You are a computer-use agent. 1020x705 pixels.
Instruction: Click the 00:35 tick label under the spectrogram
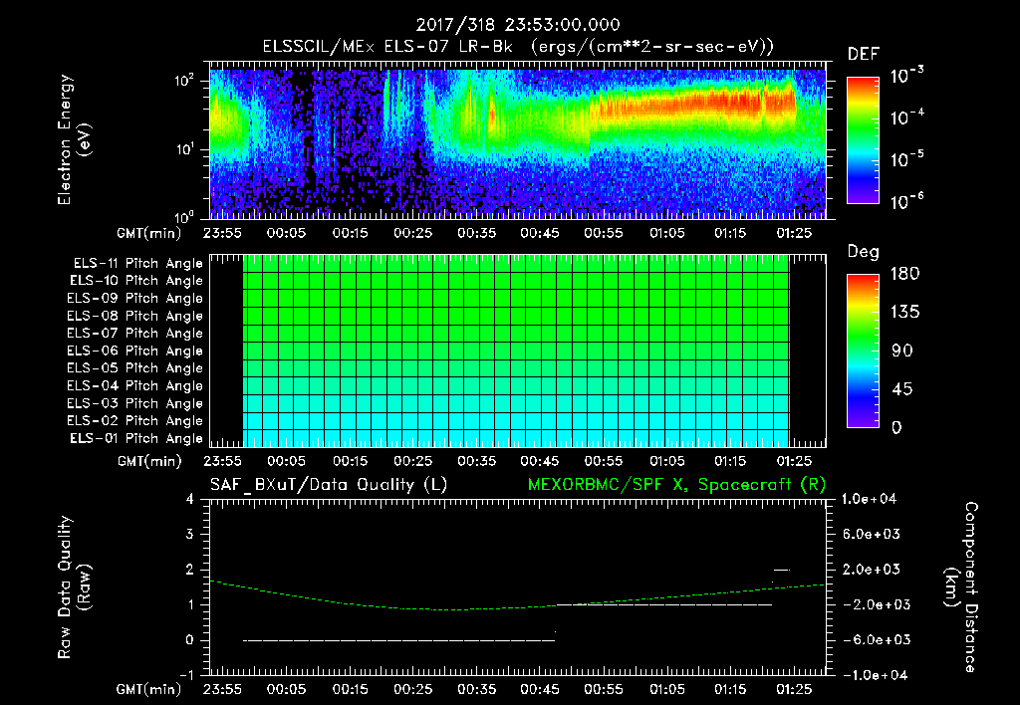click(477, 233)
